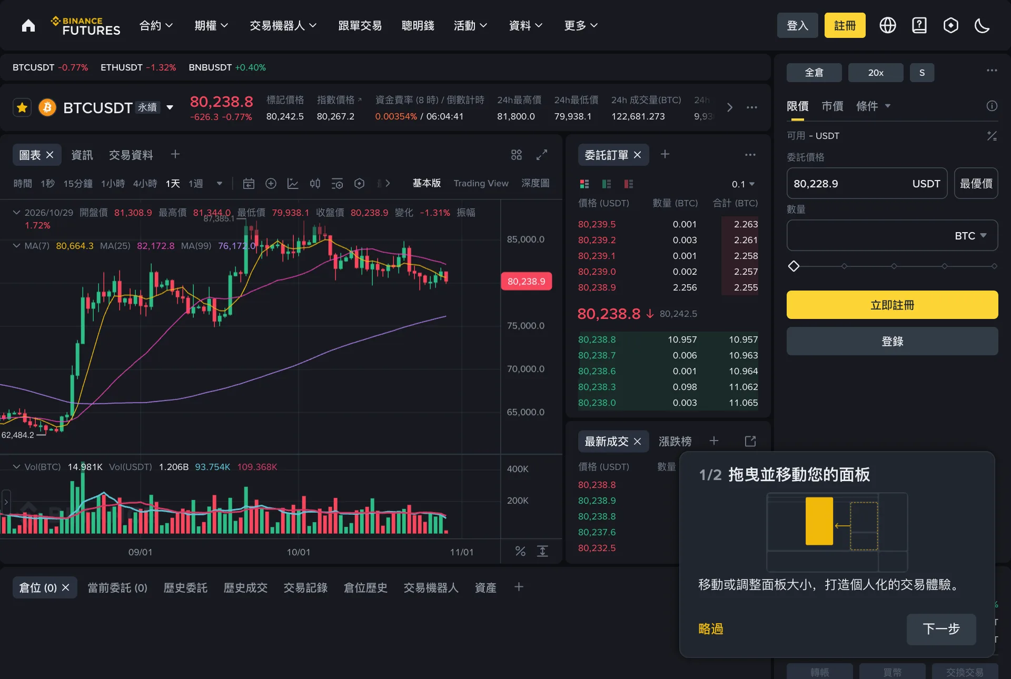Open the 漲跌榜 tab
The width and height of the screenshot is (1011, 679).
click(x=675, y=441)
